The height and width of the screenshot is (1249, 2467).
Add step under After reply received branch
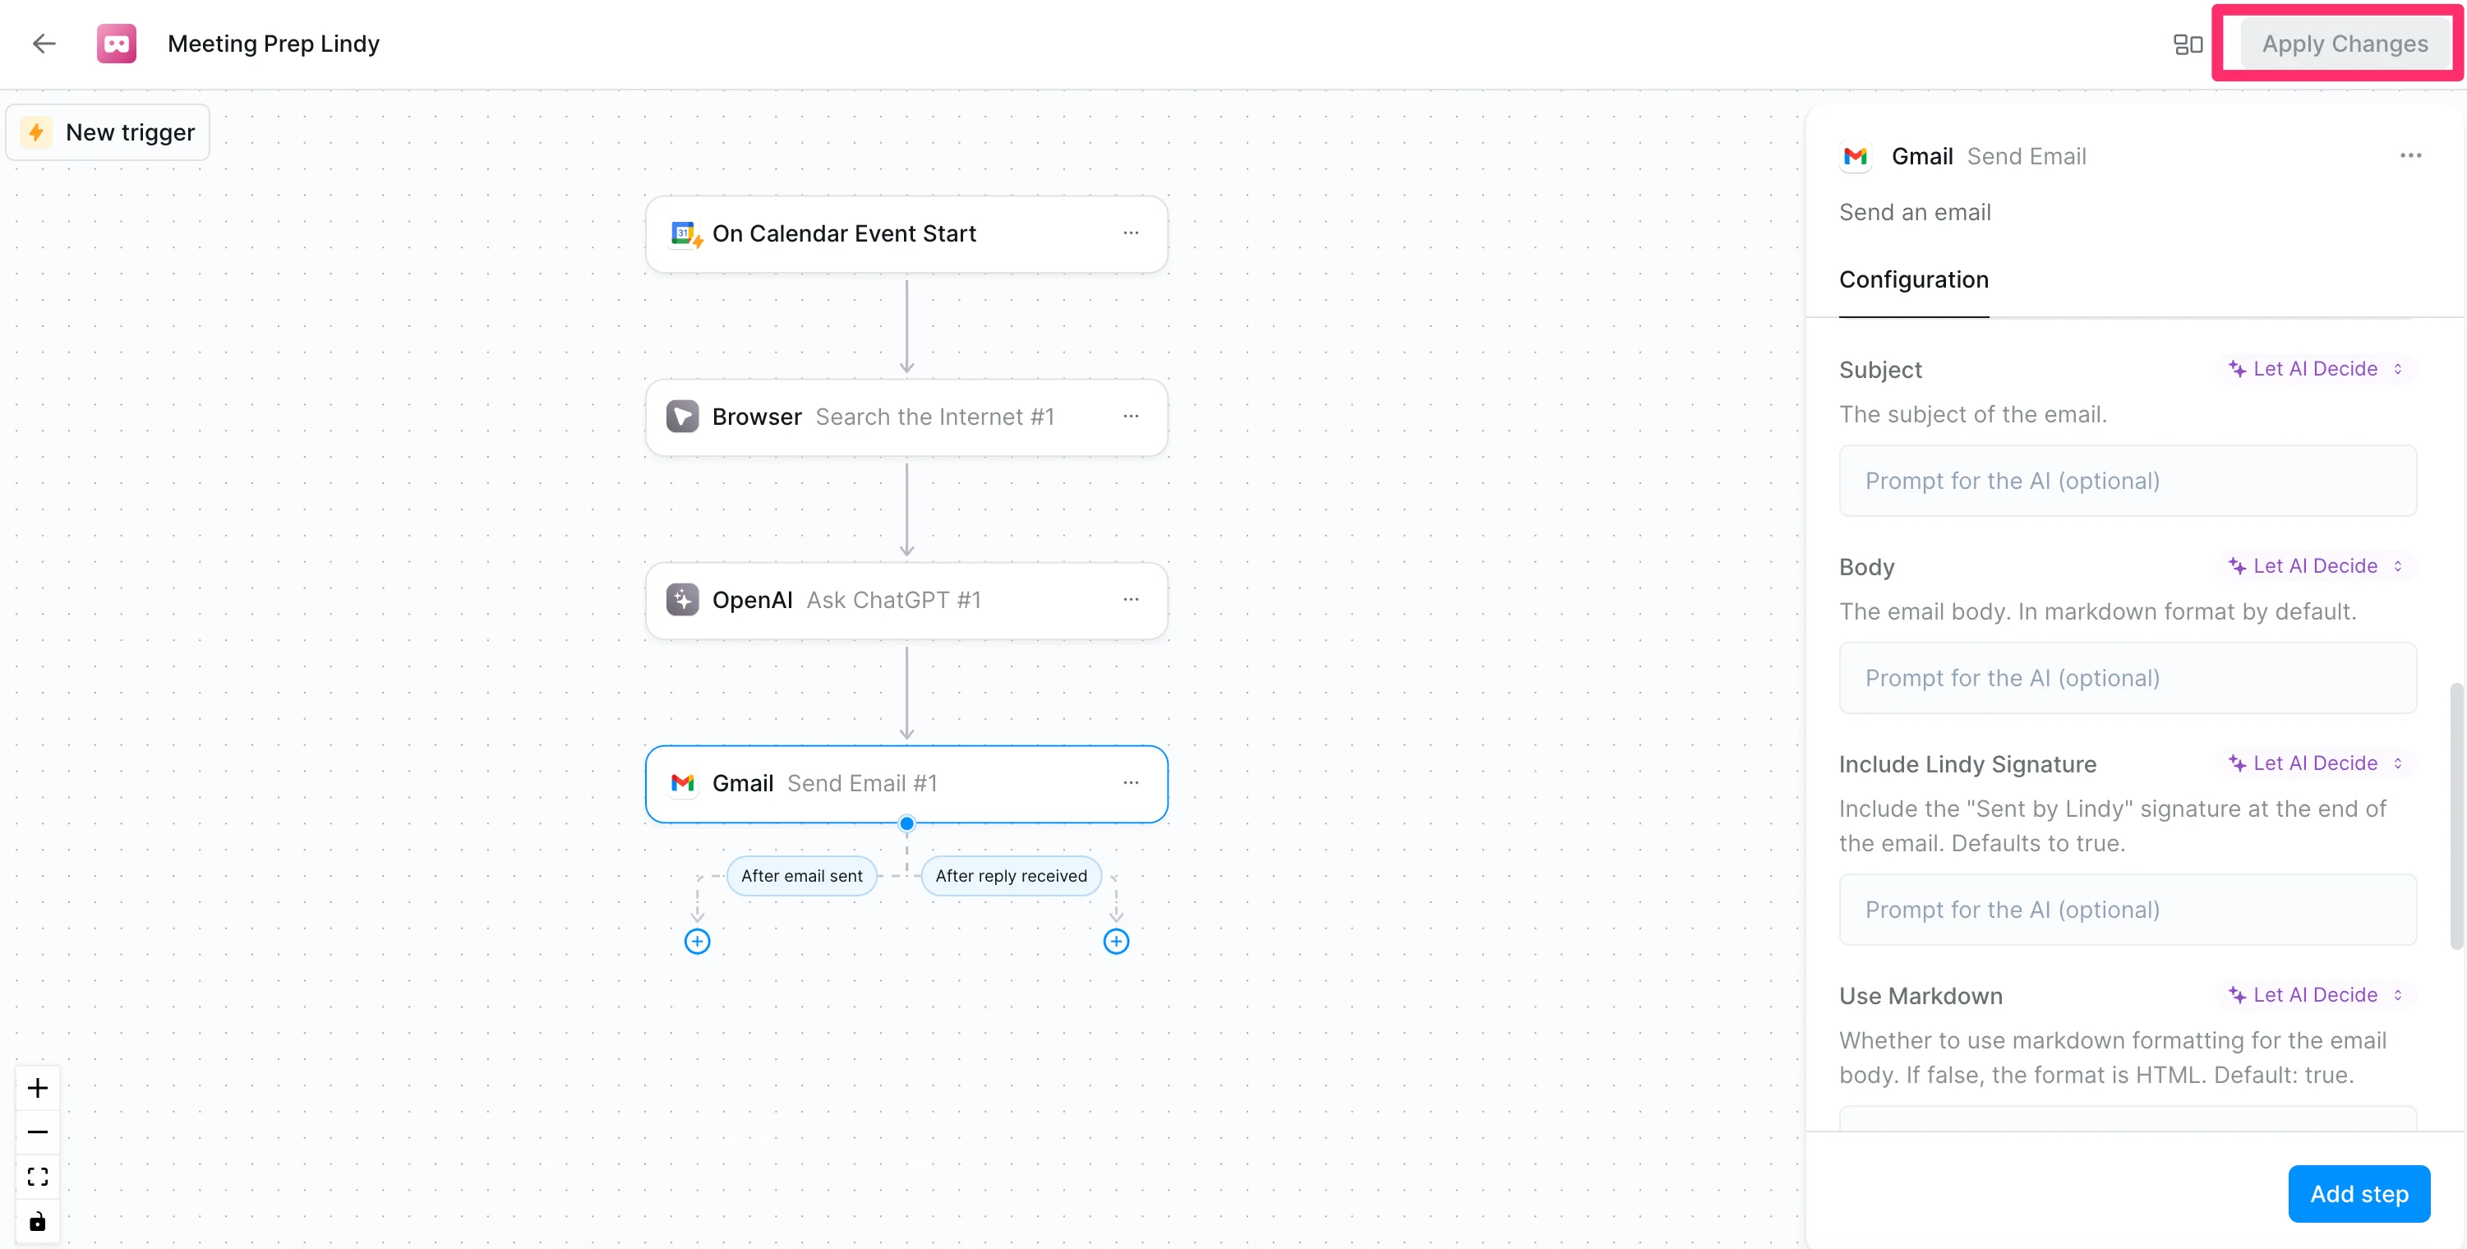pyautogui.click(x=1116, y=942)
